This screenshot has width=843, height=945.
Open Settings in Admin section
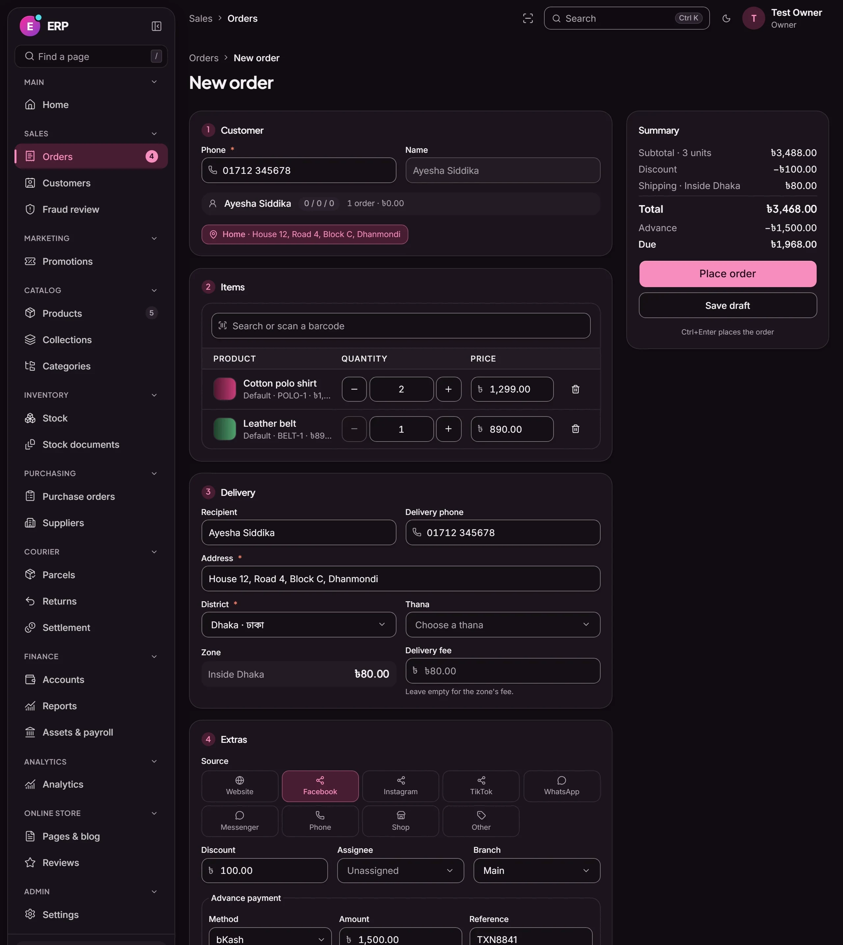(91, 914)
